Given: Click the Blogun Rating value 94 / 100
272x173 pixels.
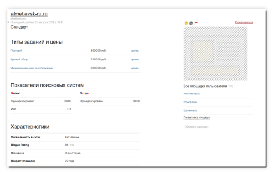Looking at the screenshot, I should 69,145.
